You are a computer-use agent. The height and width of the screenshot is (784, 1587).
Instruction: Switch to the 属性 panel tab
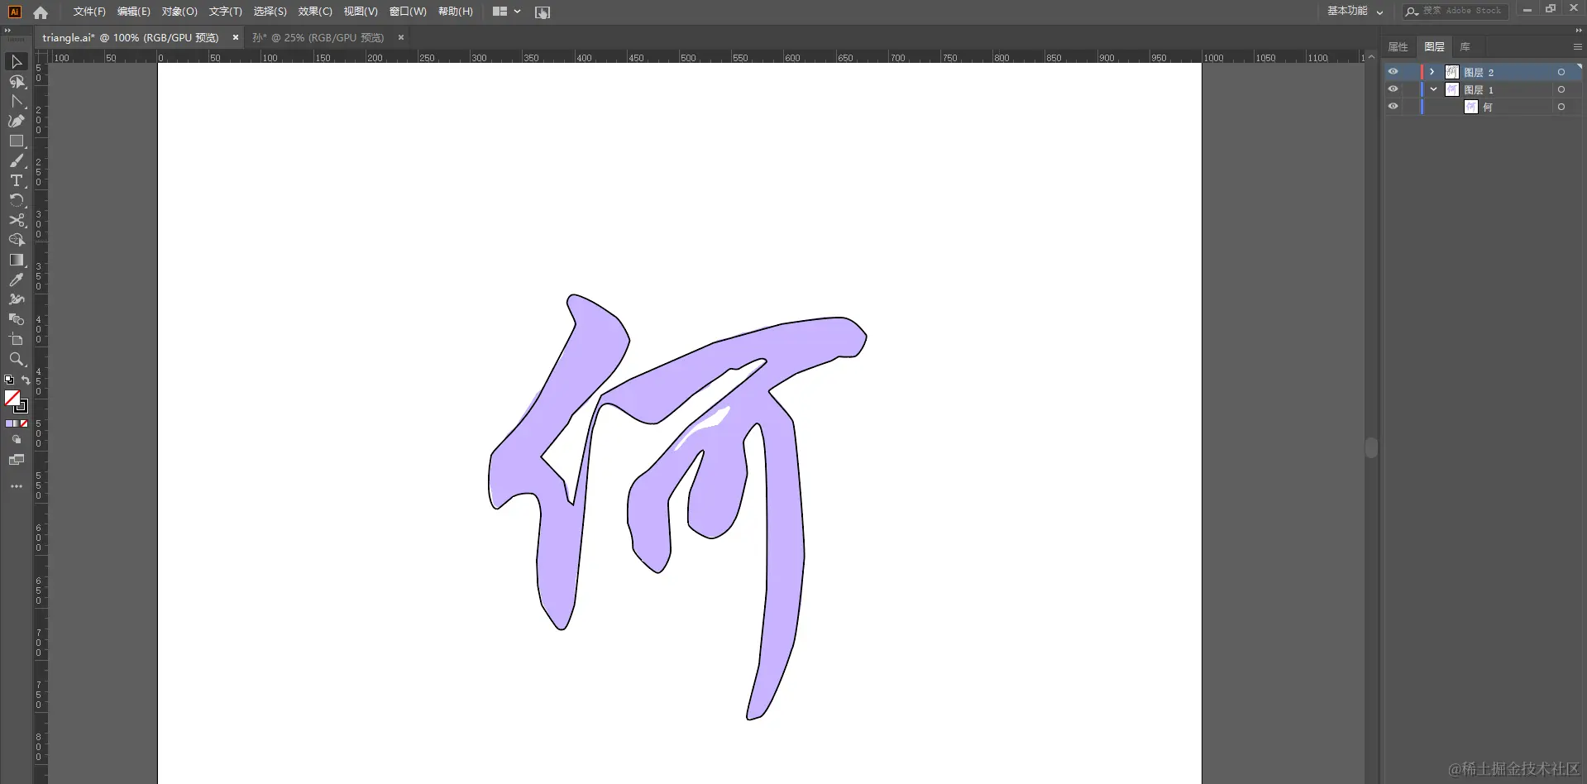pos(1397,46)
